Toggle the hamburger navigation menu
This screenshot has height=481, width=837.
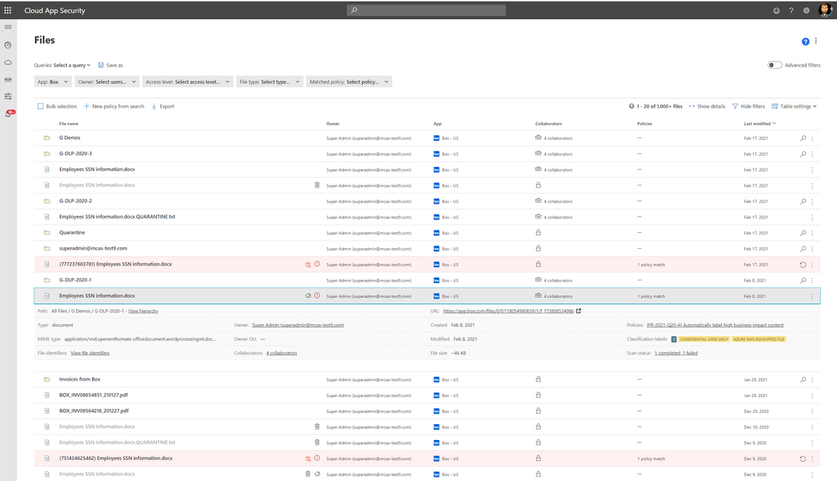[x=8, y=27]
